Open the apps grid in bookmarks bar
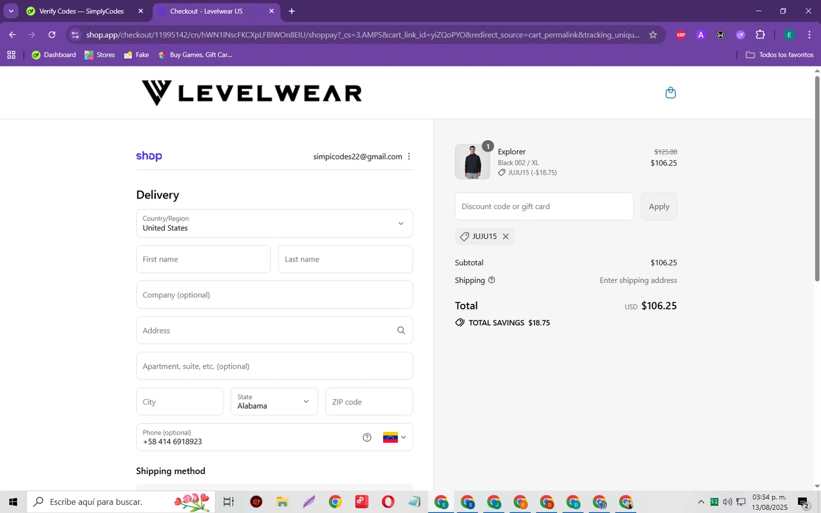The height and width of the screenshot is (513, 821). pos(11,55)
